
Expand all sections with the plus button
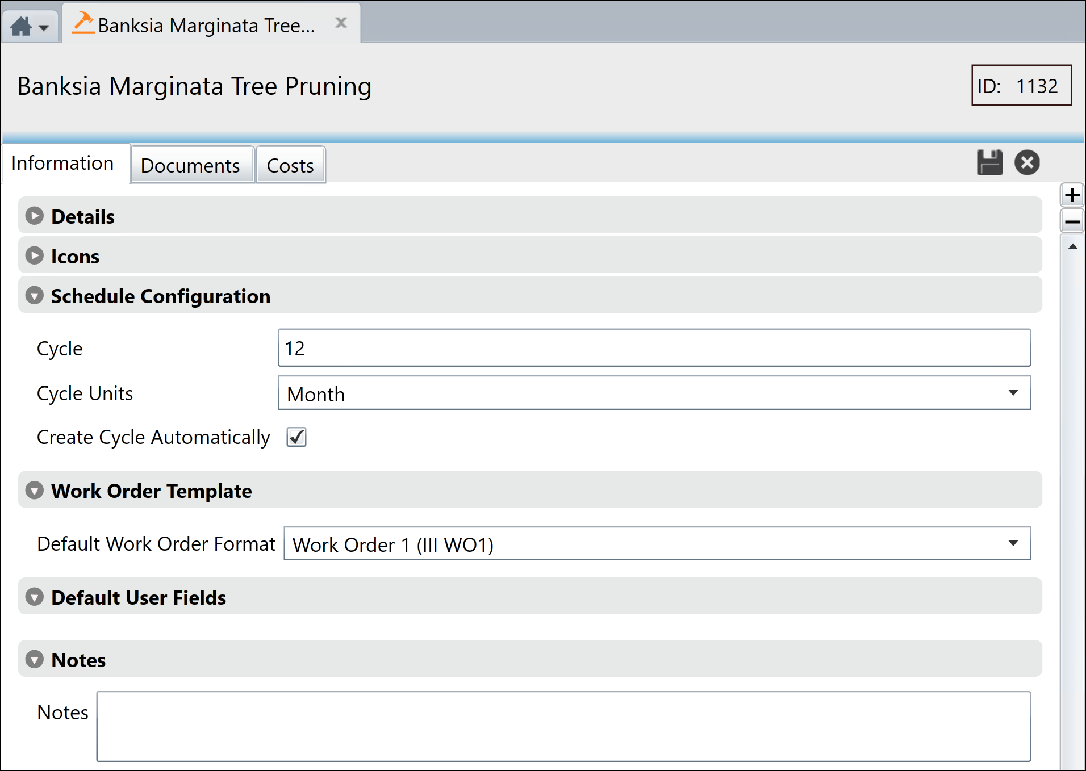tap(1072, 195)
